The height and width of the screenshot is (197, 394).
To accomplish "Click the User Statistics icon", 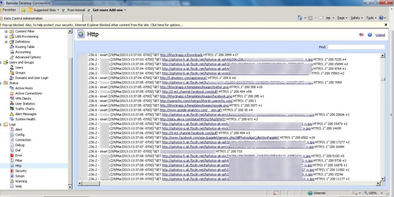I will [x=12, y=103].
